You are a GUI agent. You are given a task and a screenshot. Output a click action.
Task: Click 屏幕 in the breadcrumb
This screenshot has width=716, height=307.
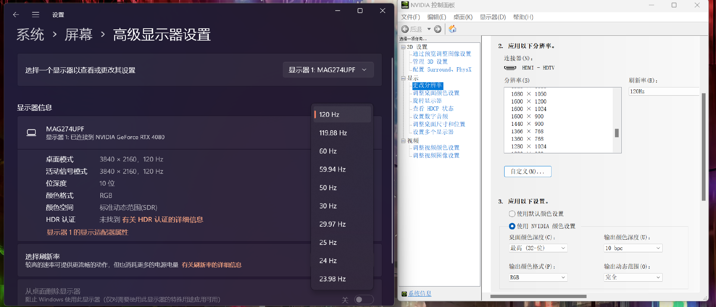(79, 35)
